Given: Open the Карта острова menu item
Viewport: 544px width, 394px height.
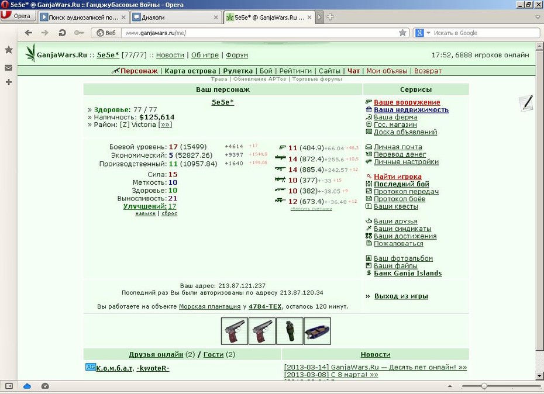Looking at the screenshot, I should click(x=190, y=71).
